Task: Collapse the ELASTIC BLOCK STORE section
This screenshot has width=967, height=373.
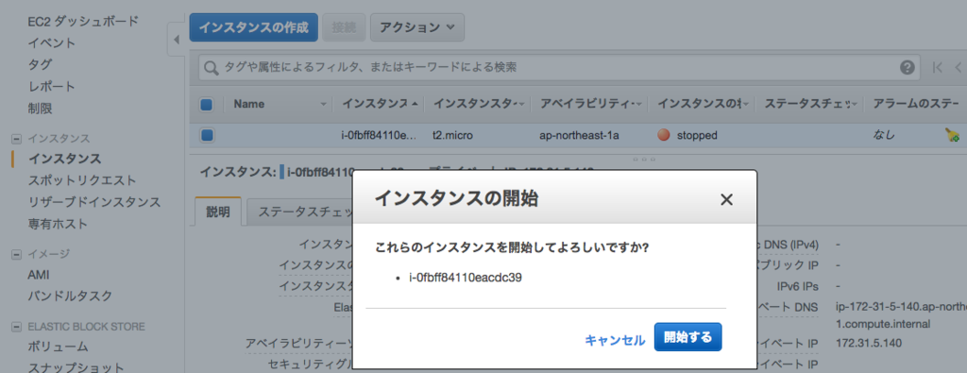Action: pyautogui.click(x=16, y=327)
